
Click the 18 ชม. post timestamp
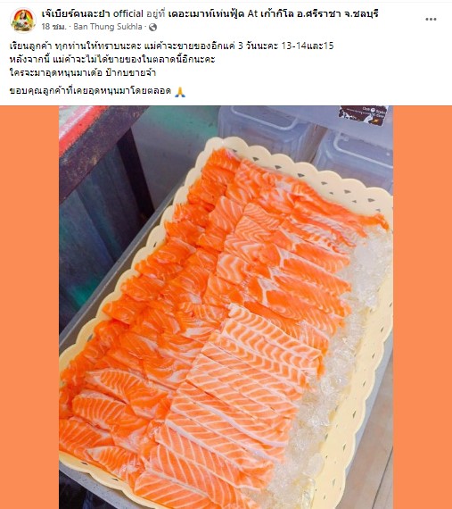(53, 27)
